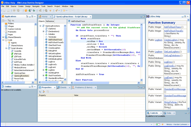Click the open application folder icon
The width and height of the screenshot is (191, 127).
(3, 20)
